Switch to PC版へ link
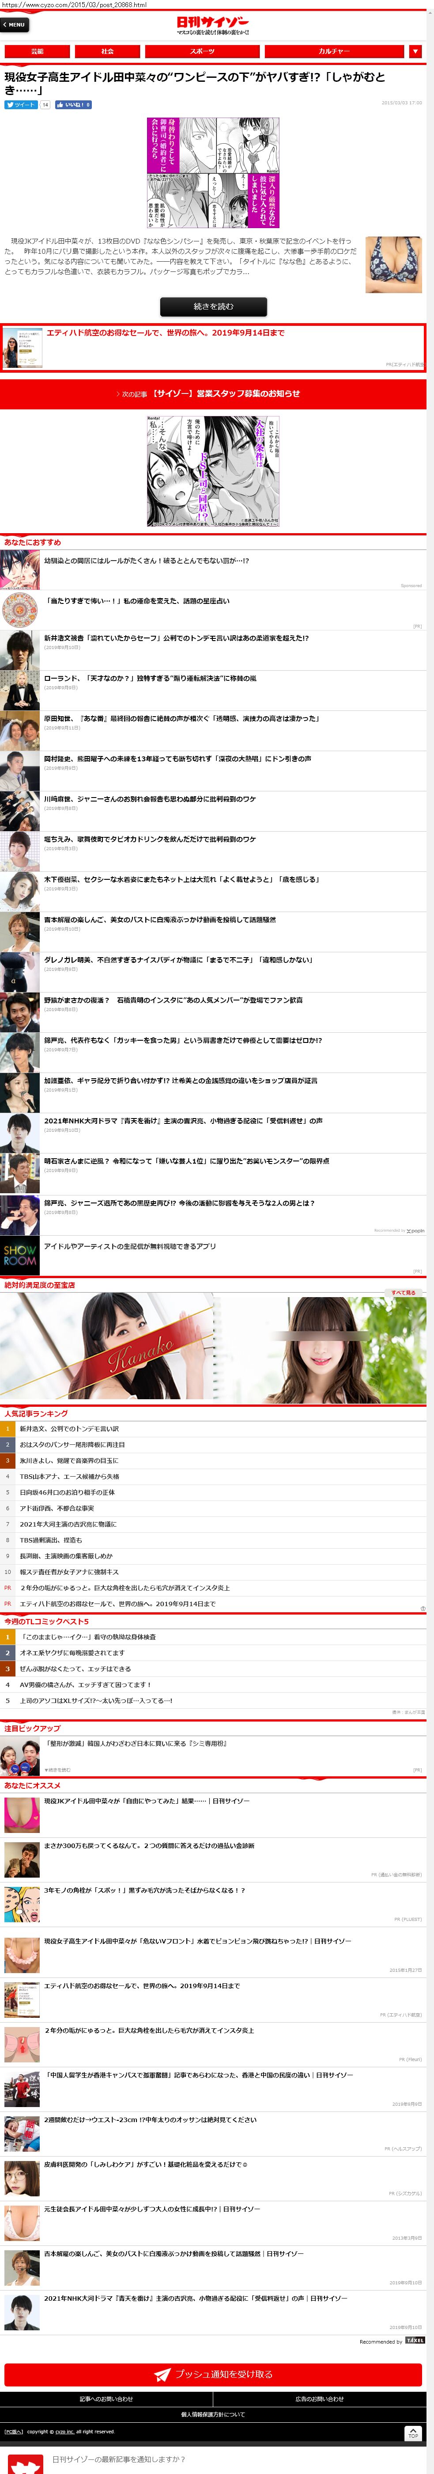The width and height of the screenshot is (434, 2474). 13,2432
